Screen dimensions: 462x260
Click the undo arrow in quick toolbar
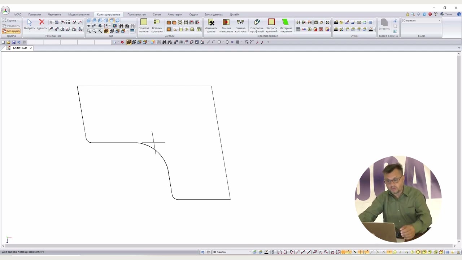19,42
